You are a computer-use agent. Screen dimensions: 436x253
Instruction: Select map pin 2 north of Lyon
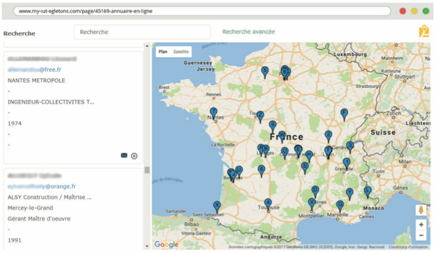coord(328,136)
